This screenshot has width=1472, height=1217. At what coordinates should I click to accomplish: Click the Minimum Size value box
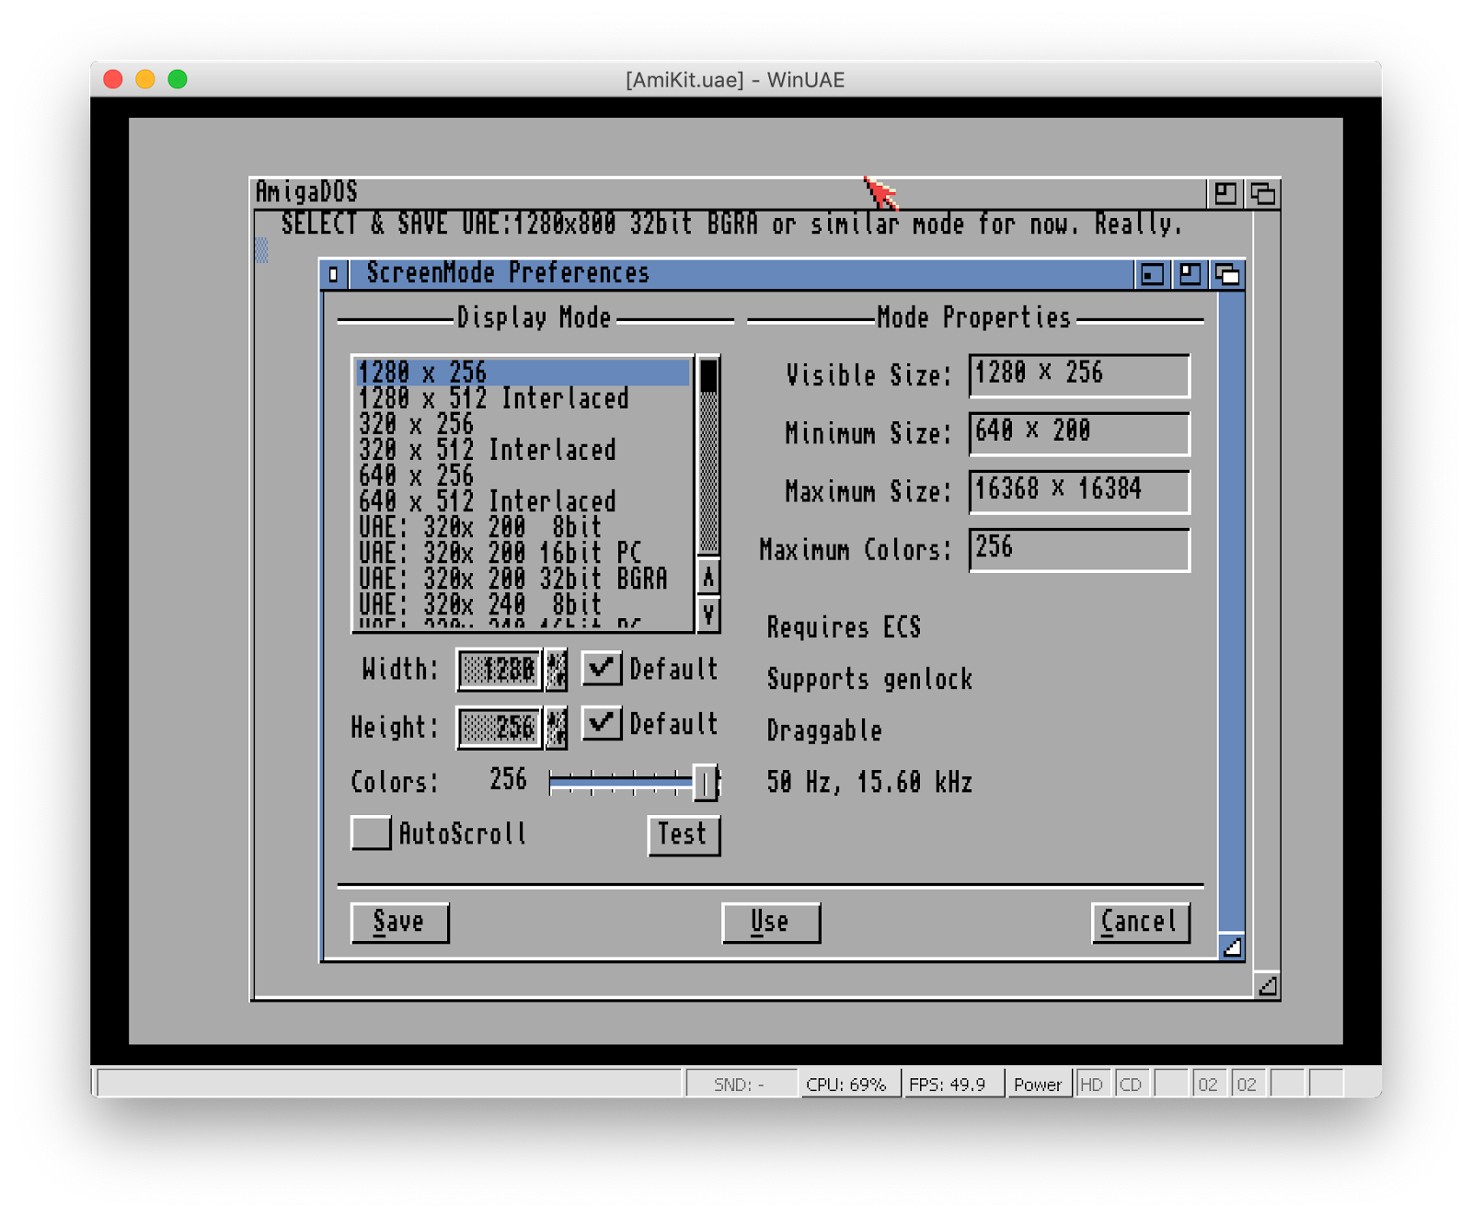pos(1079,433)
